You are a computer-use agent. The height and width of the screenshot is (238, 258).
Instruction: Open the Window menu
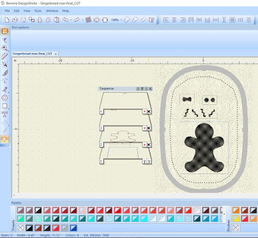click(x=52, y=11)
